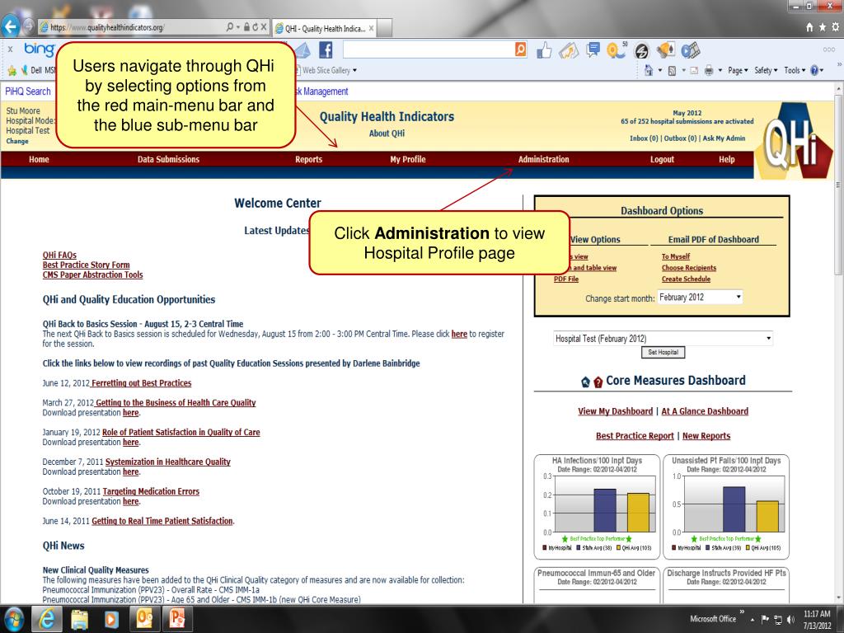Go back with the browser Back arrow

(x=10, y=26)
